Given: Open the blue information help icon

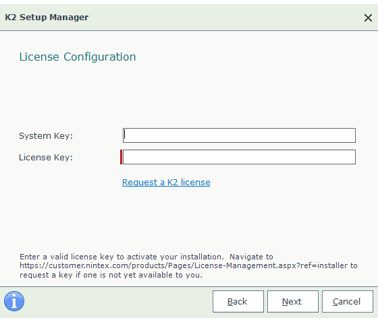Looking at the screenshot, I should (x=14, y=301).
